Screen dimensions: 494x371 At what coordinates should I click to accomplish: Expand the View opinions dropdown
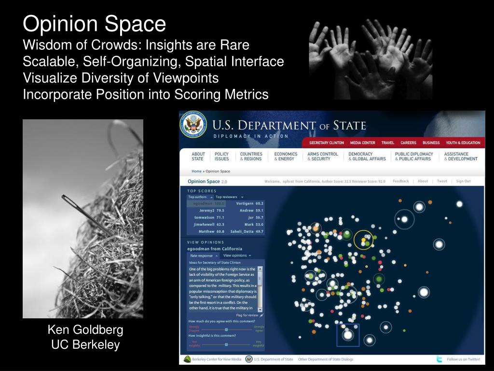pos(237,256)
